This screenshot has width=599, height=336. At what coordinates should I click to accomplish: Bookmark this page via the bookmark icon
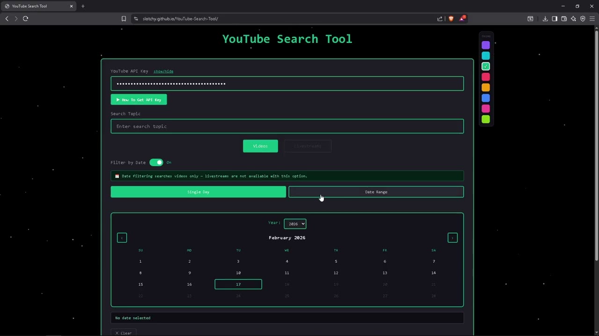(124, 19)
